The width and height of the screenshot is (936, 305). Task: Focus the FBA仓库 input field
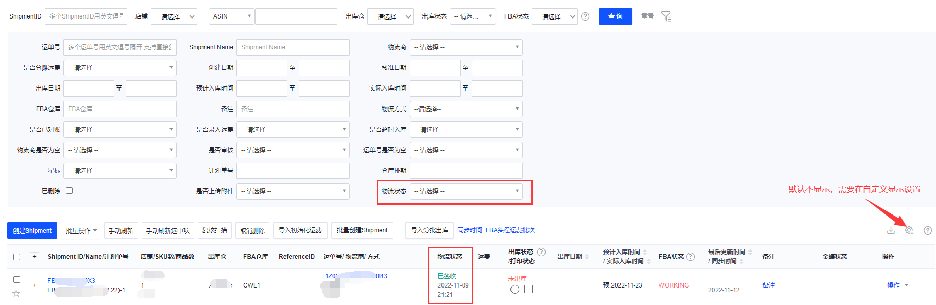click(120, 109)
